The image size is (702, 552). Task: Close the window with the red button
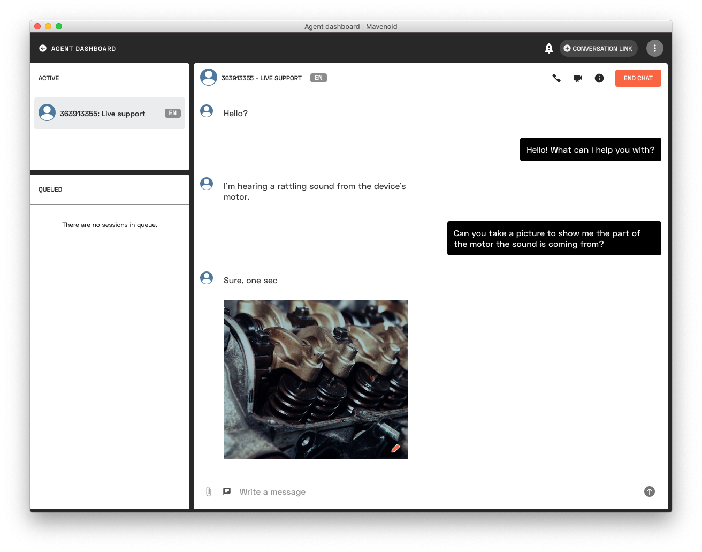[x=37, y=26]
